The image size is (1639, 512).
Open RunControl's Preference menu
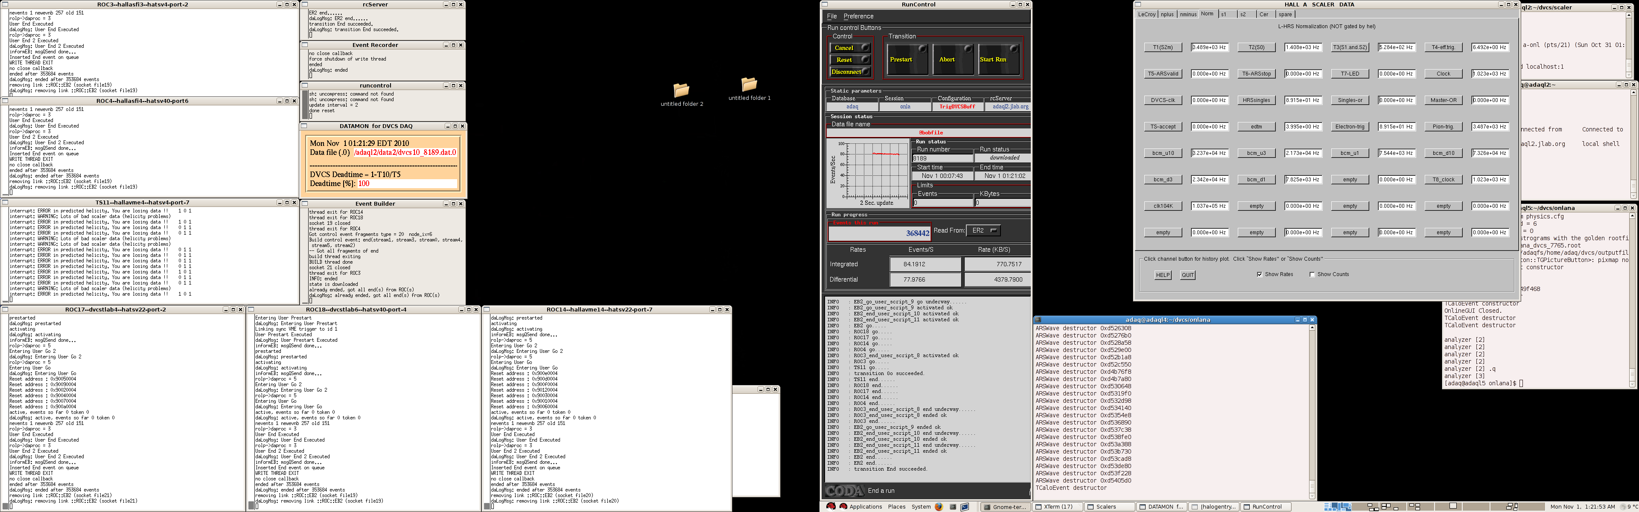pyautogui.click(x=858, y=17)
